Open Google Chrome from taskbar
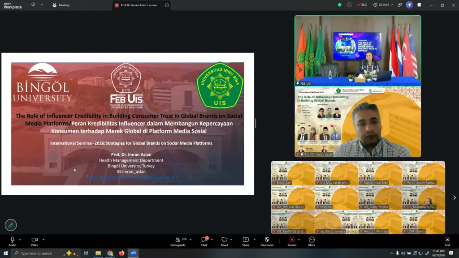This screenshot has width=459, height=258. click(110, 253)
